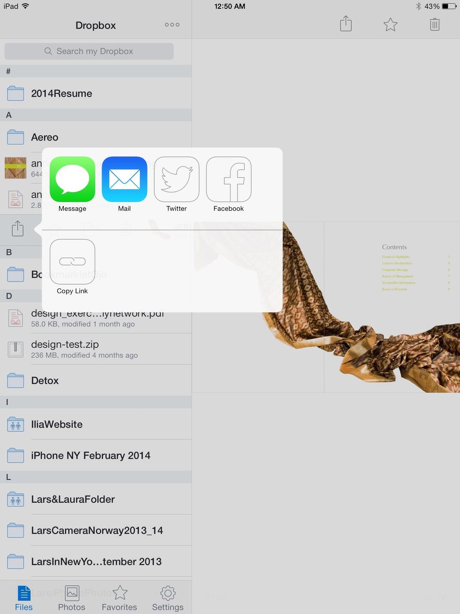Screen dimensions: 460x614
Task: Switch to the Photos tab
Action: (x=72, y=598)
